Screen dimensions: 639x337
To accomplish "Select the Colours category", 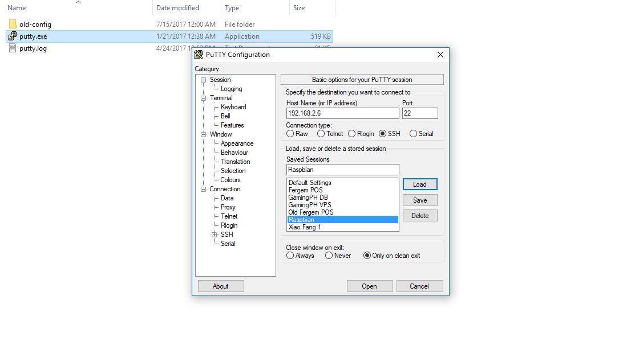I will click(230, 179).
